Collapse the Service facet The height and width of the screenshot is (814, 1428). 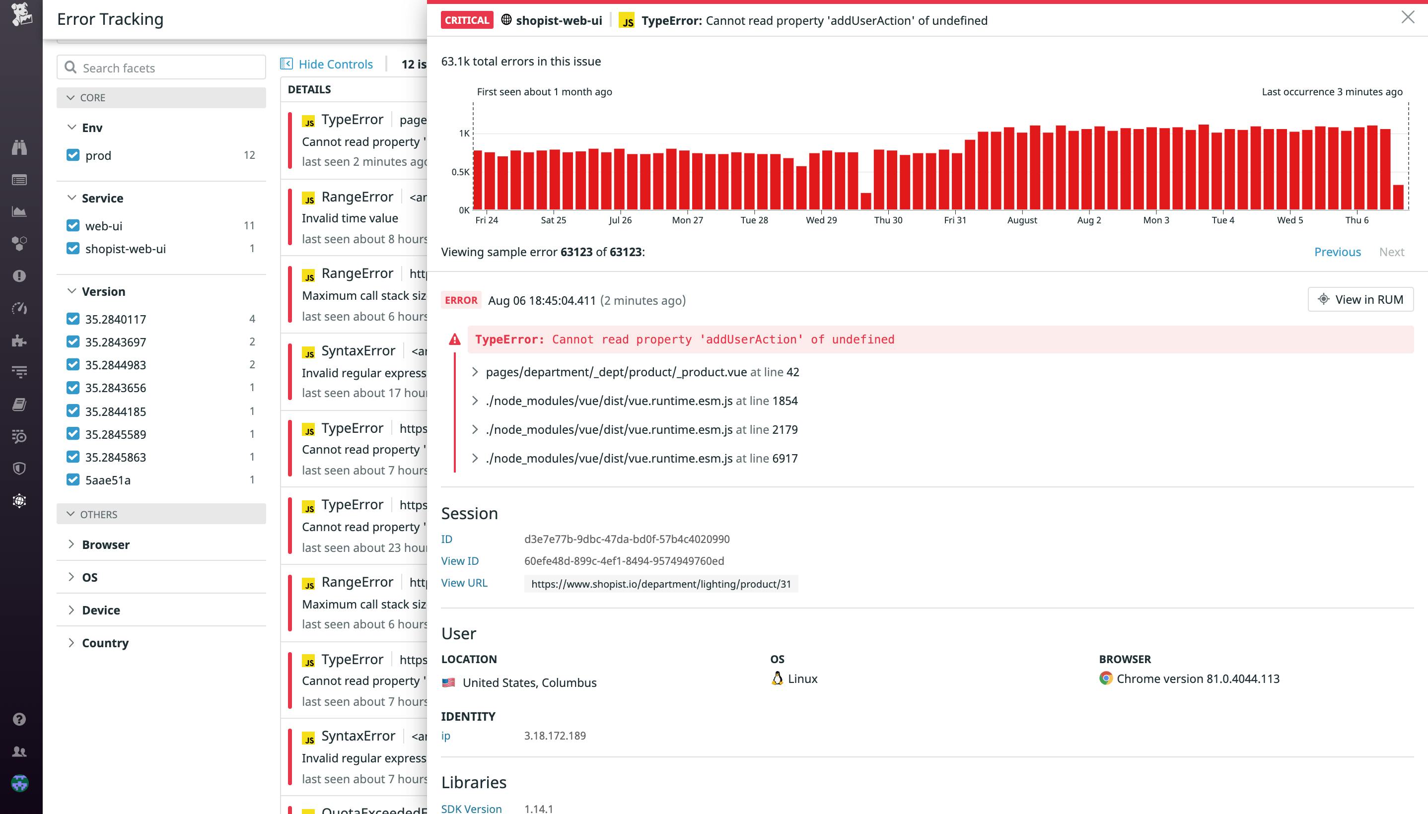[71, 198]
